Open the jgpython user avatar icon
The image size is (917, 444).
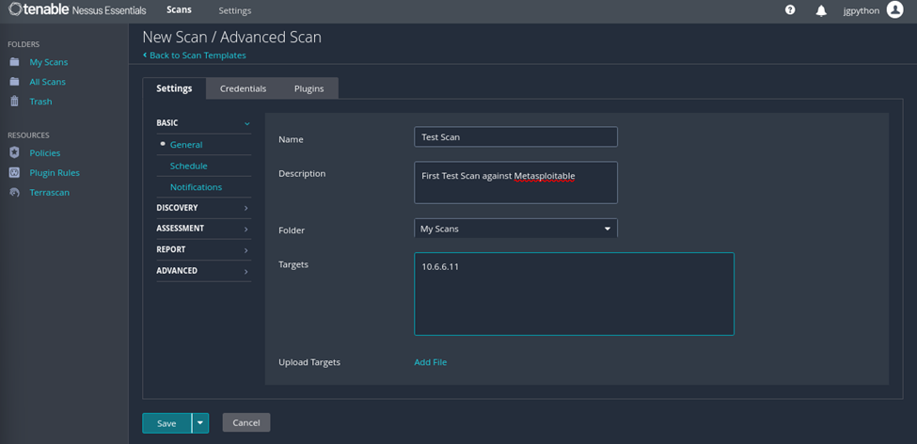pyautogui.click(x=894, y=10)
